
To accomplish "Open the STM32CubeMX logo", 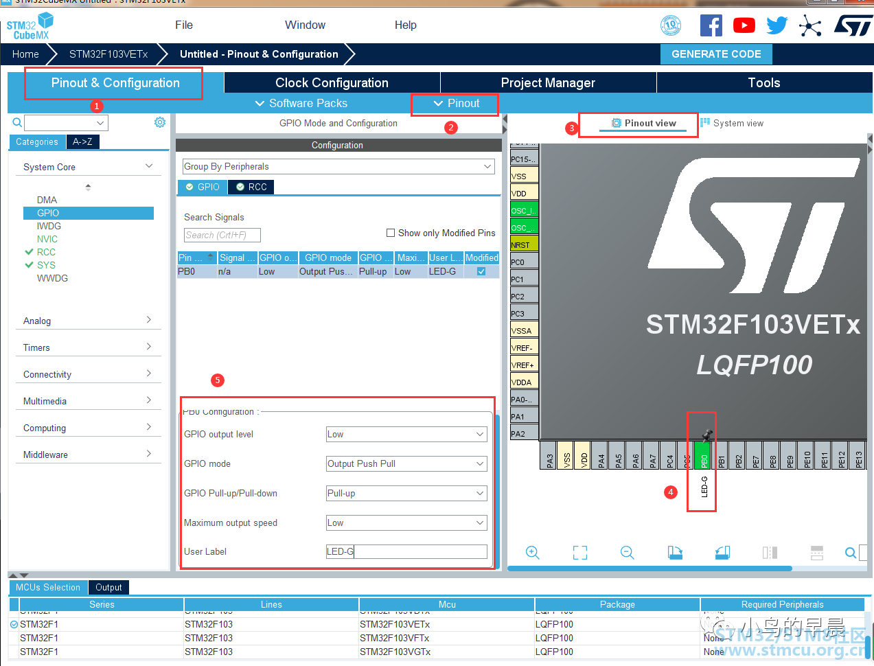I will click(x=30, y=26).
